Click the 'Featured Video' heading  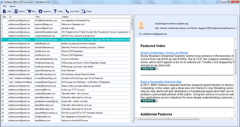click(x=153, y=46)
